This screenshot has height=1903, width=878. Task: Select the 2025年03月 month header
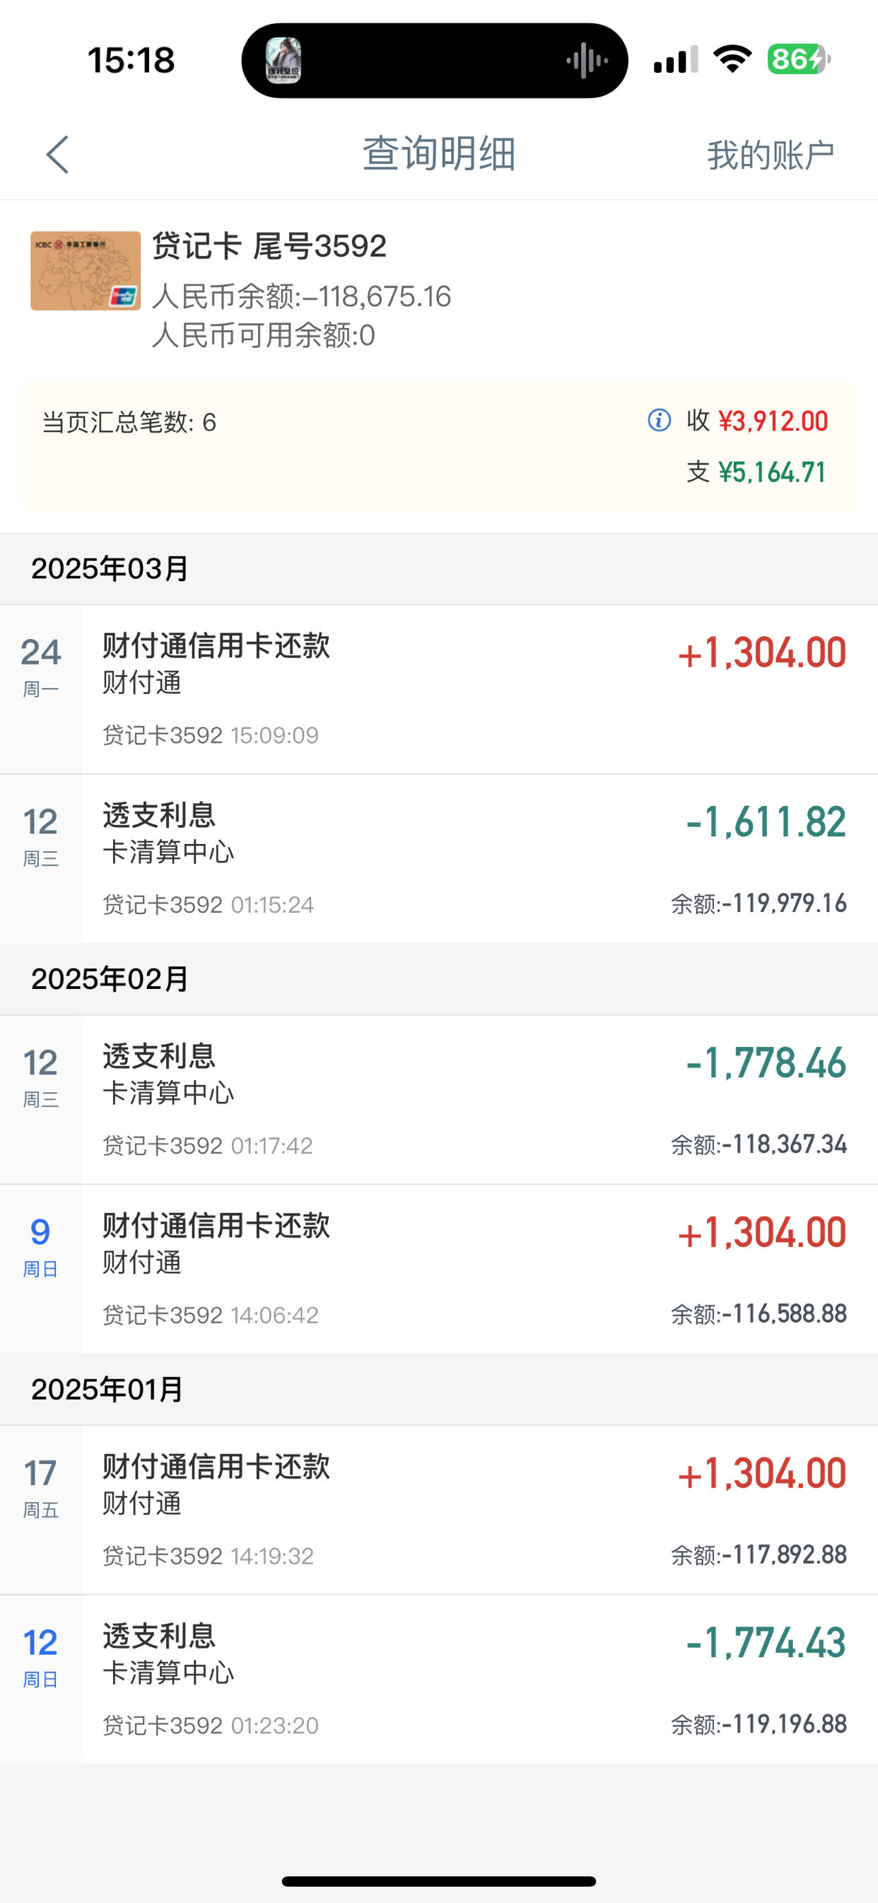[439, 568]
